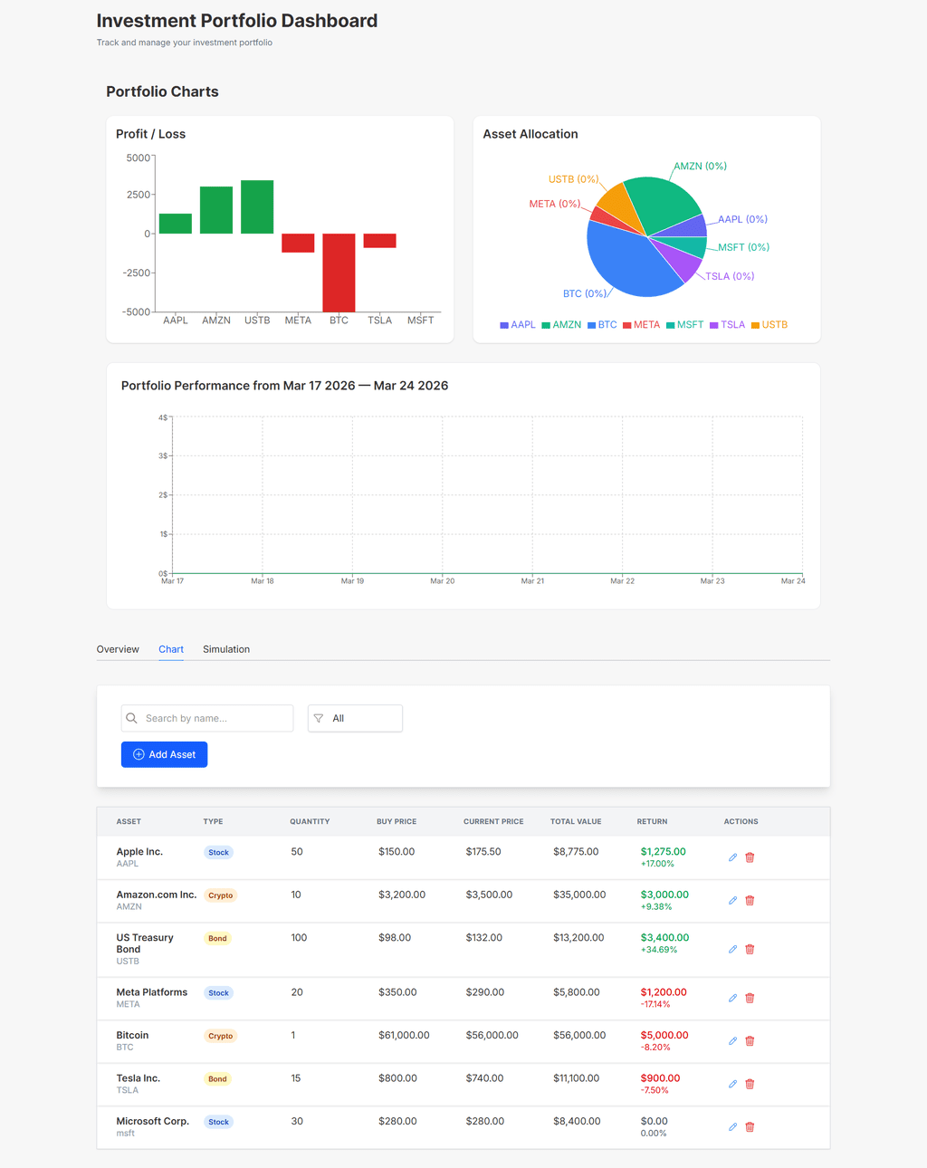Open the Simulation tab
This screenshot has width=927, height=1168.
pyautogui.click(x=226, y=649)
